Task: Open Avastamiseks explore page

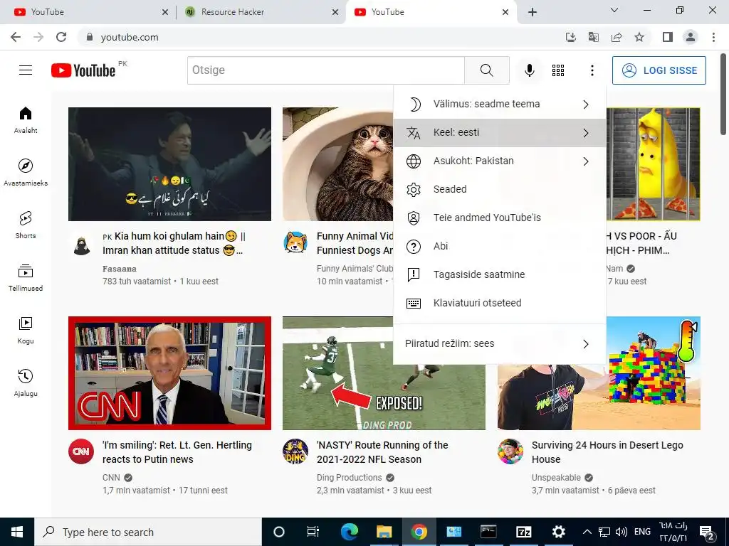Action: coord(26,173)
